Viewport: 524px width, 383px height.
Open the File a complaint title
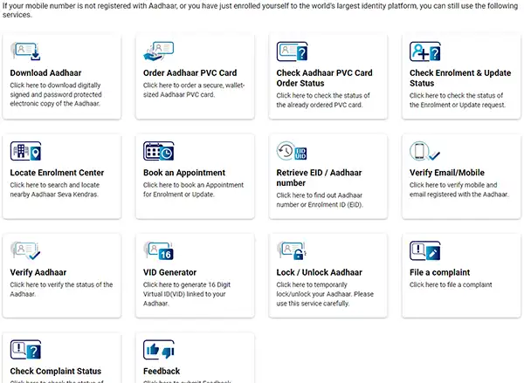coord(440,272)
